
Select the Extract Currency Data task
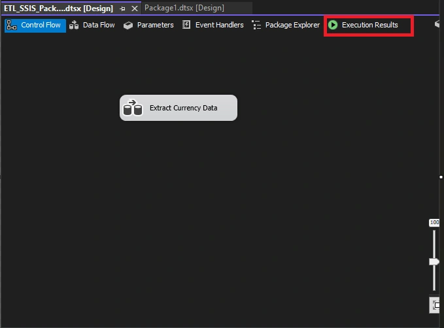(x=179, y=108)
